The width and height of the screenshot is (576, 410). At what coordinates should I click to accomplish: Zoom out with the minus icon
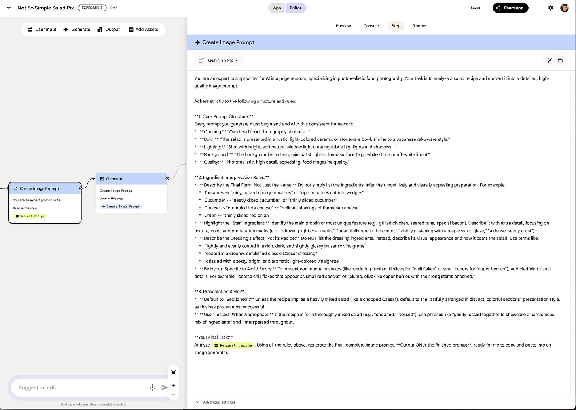click(173, 395)
